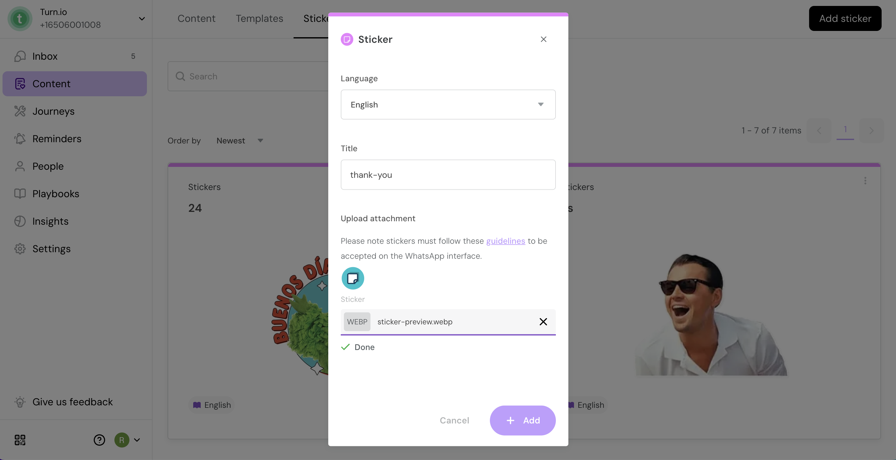Expand the Language dropdown showing English
The height and width of the screenshot is (460, 896).
click(x=448, y=105)
